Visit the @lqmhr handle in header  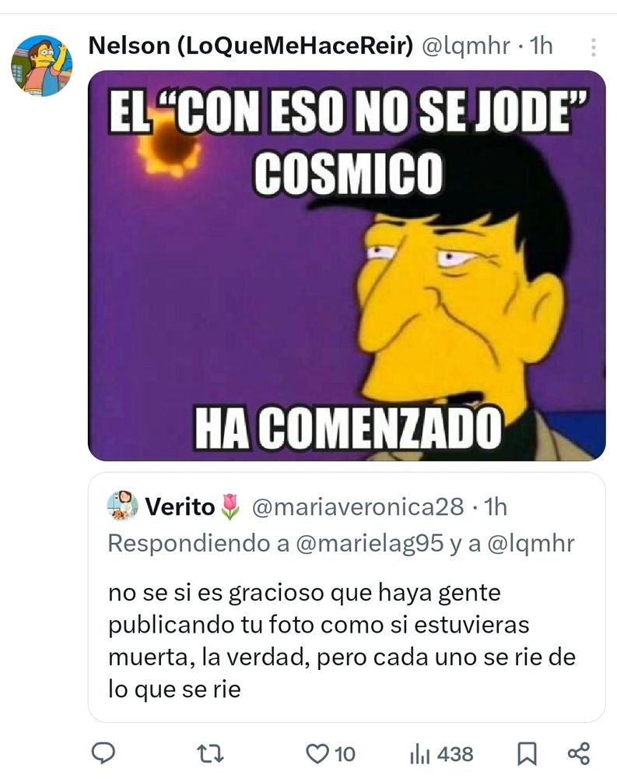(x=465, y=46)
